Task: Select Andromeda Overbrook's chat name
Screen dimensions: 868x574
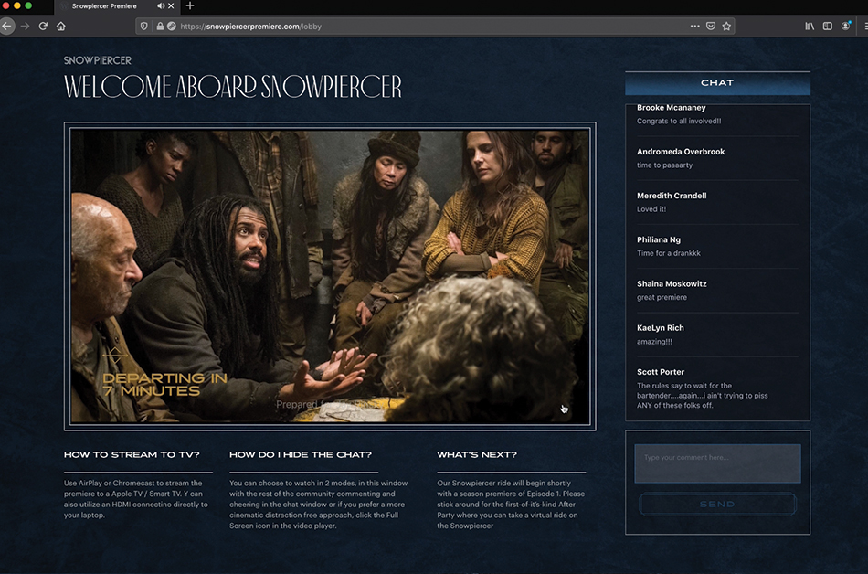Action: (x=681, y=152)
